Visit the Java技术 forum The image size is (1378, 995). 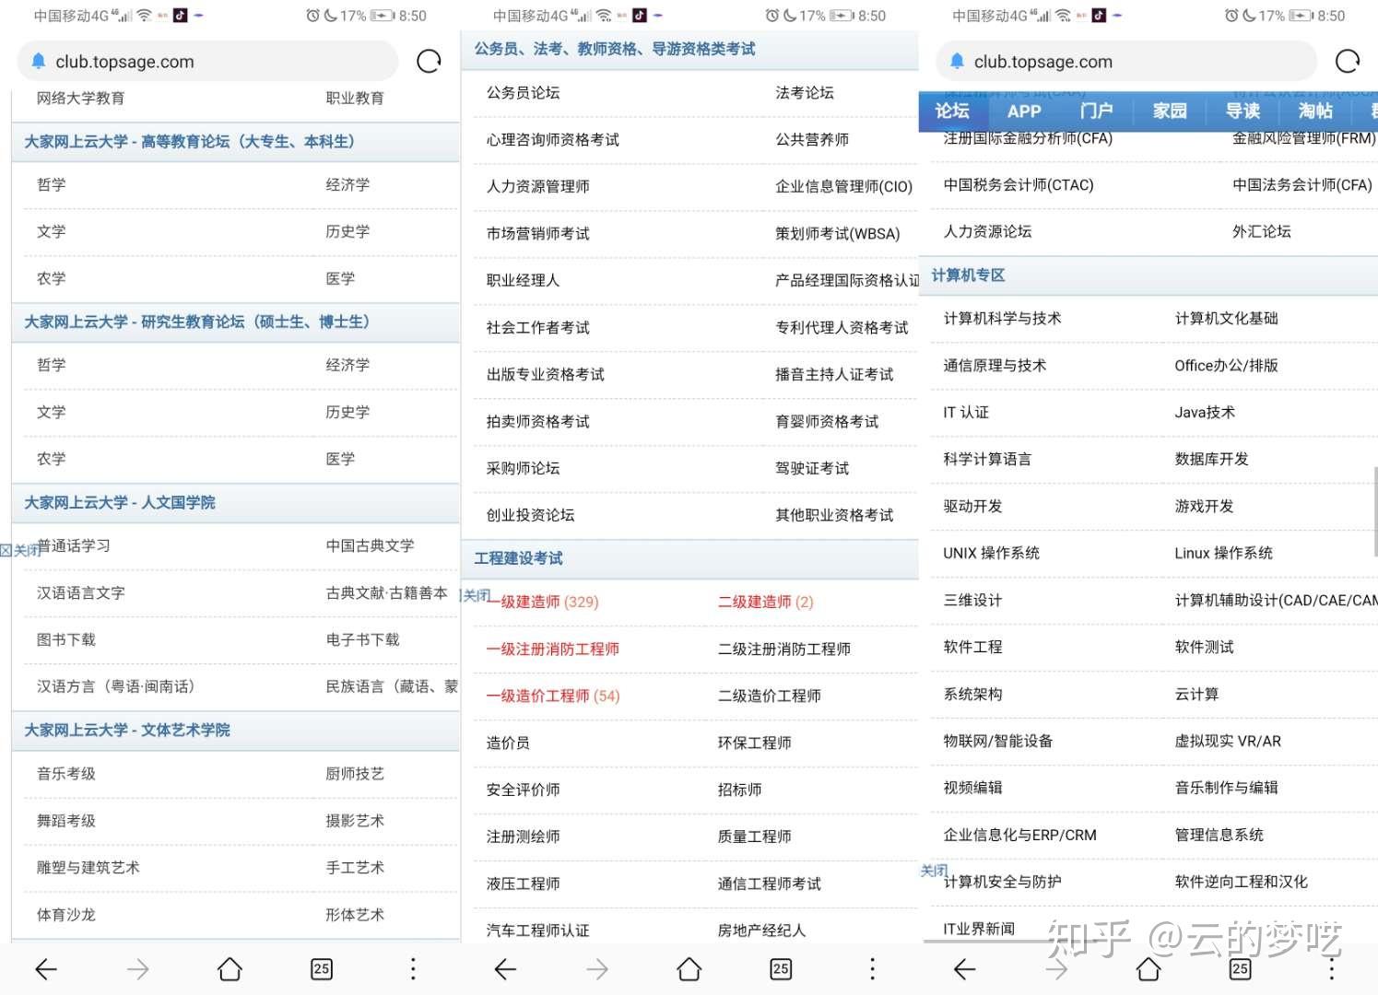point(1204,412)
